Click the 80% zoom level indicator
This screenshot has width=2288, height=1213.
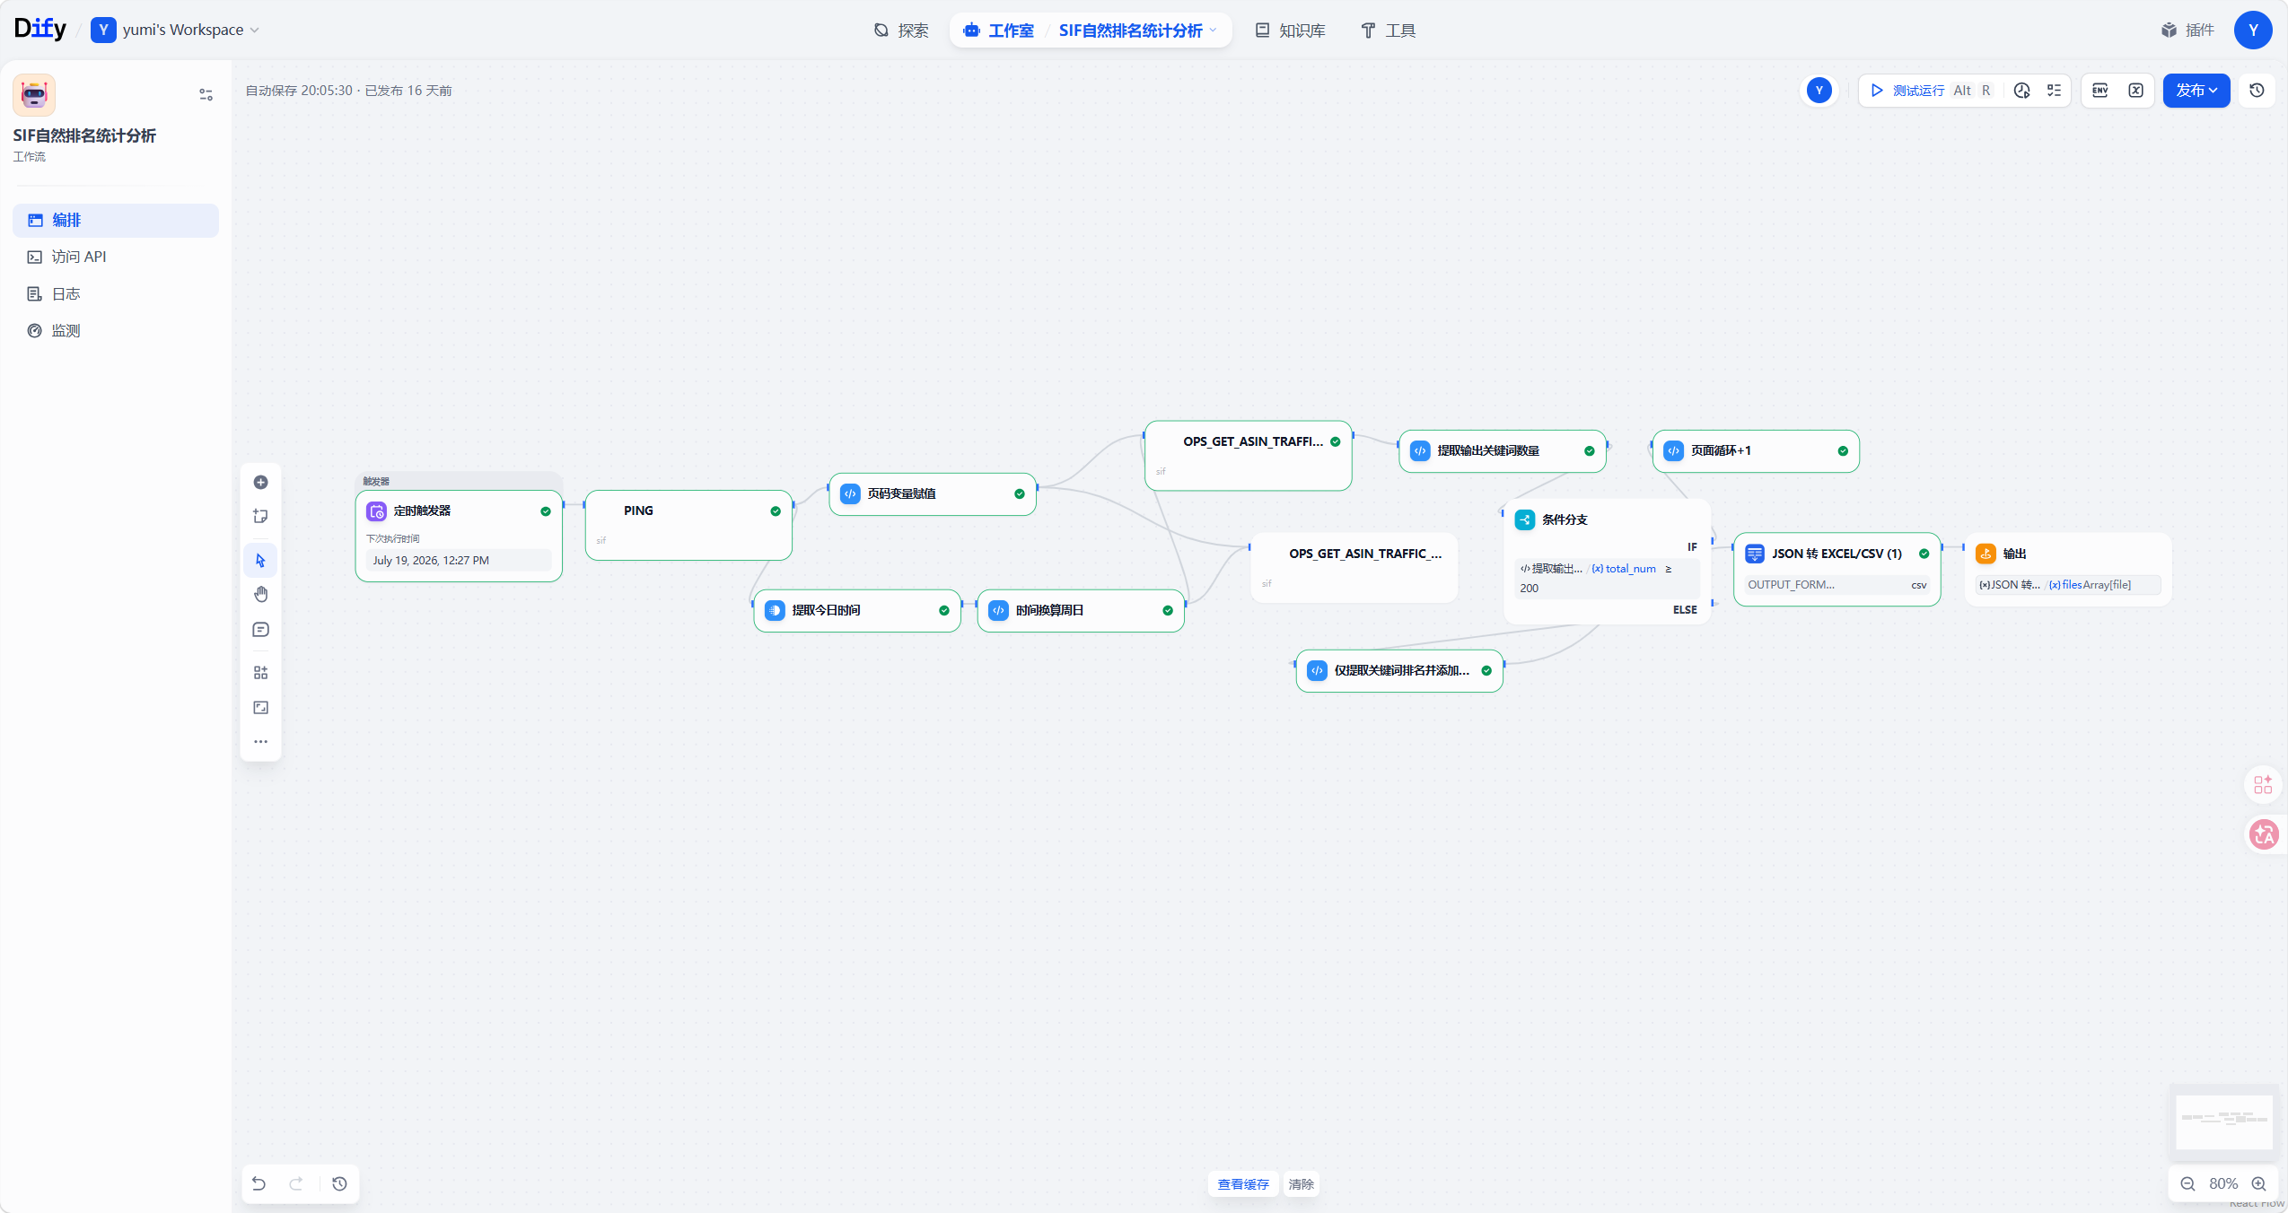2222,1183
